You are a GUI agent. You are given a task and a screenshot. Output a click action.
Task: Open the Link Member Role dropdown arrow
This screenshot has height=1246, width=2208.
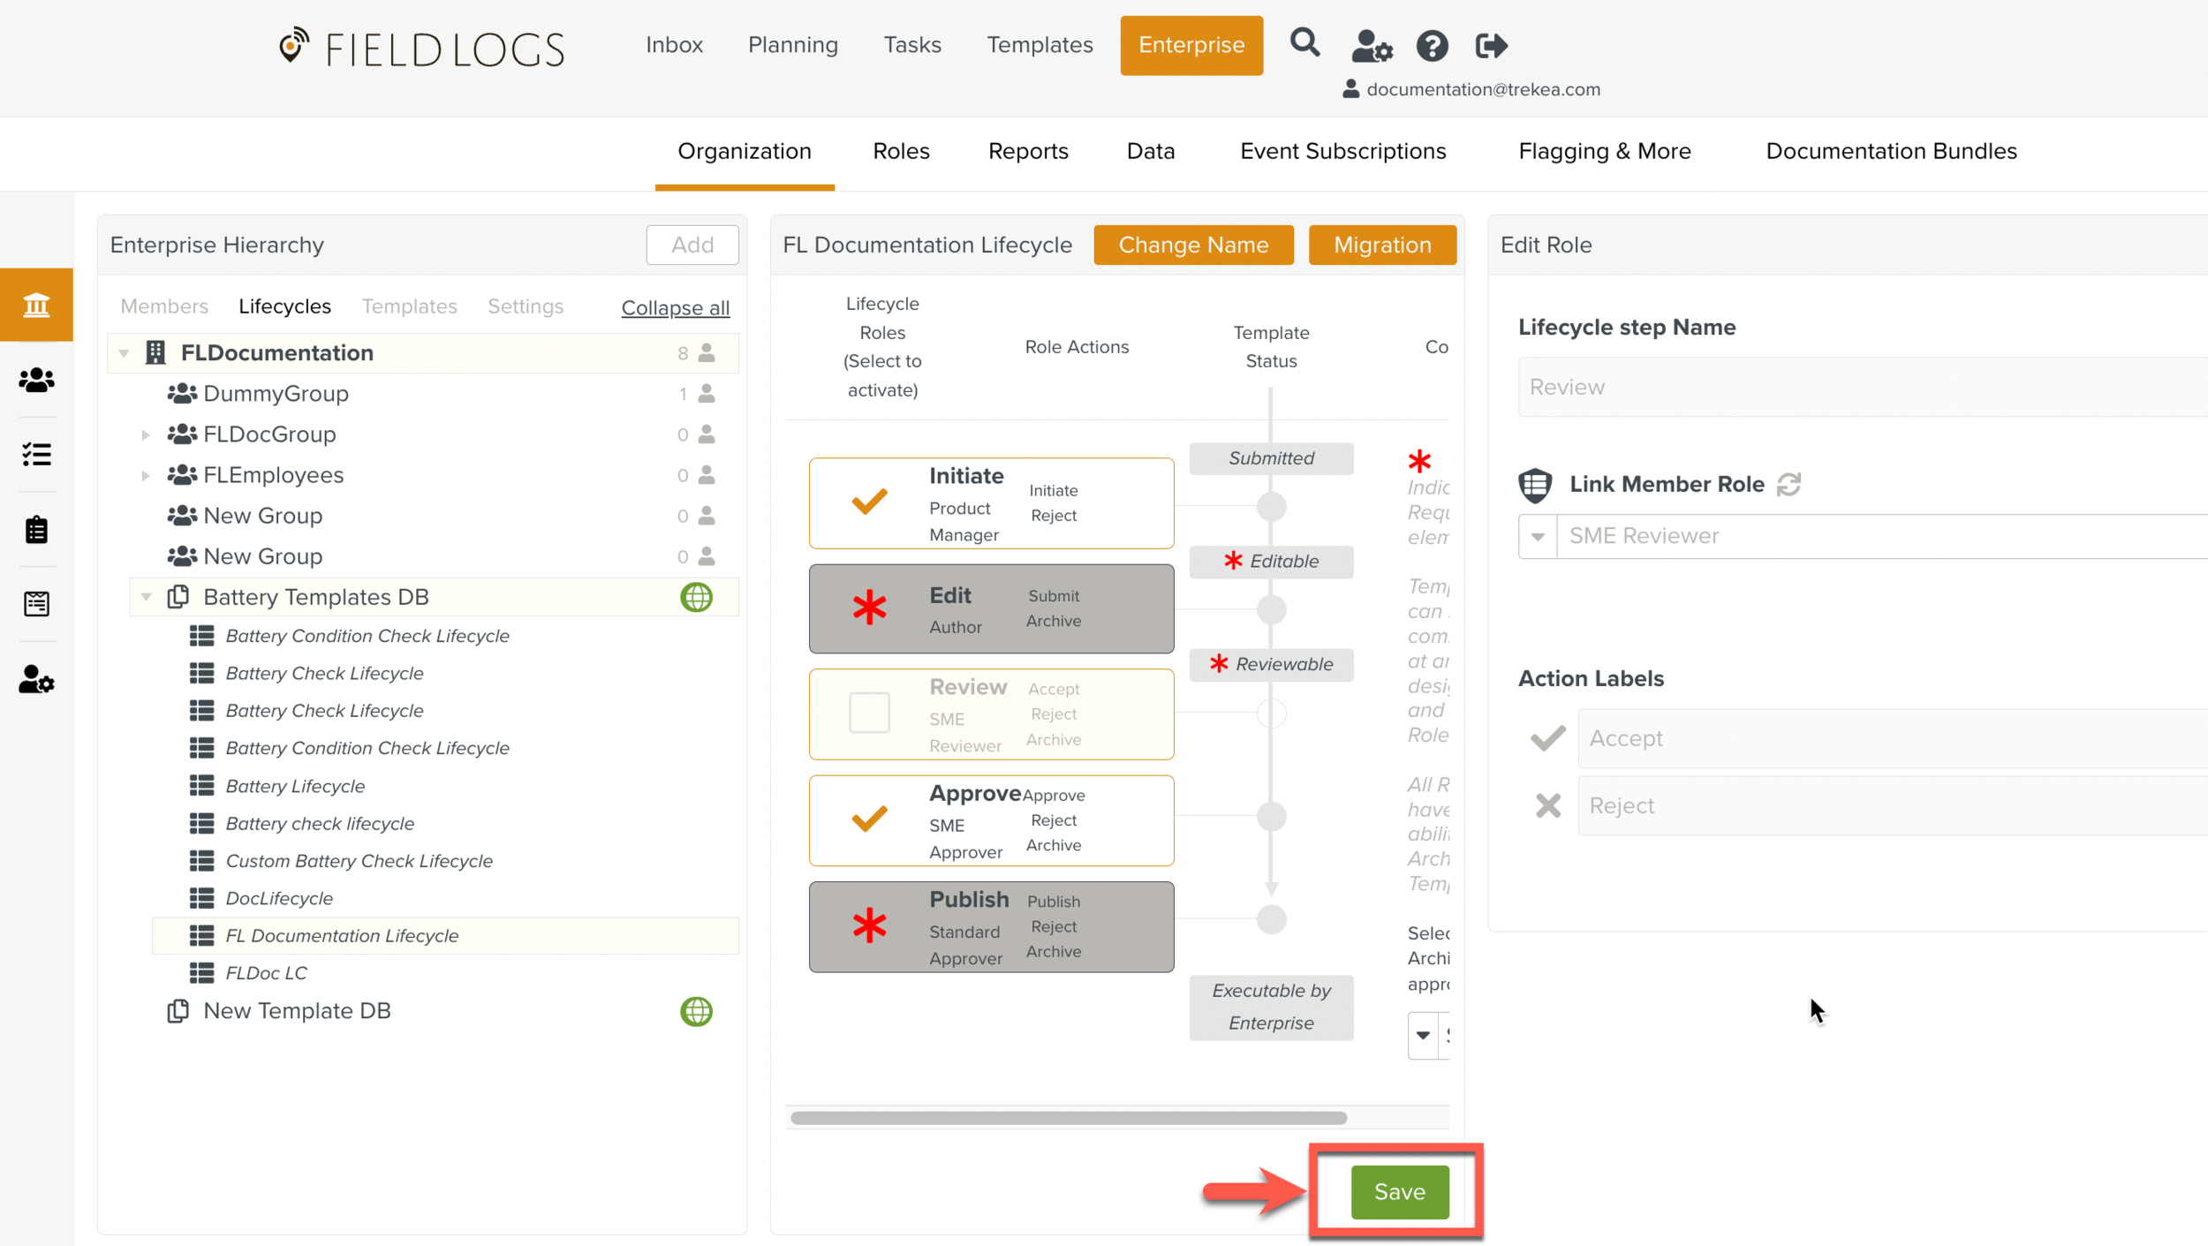click(x=1538, y=536)
